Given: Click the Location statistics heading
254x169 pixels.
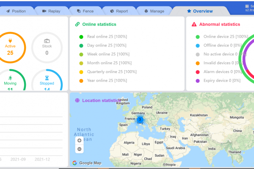Looking at the screenshot, I should pyautogui.click(x=102, y=101).
